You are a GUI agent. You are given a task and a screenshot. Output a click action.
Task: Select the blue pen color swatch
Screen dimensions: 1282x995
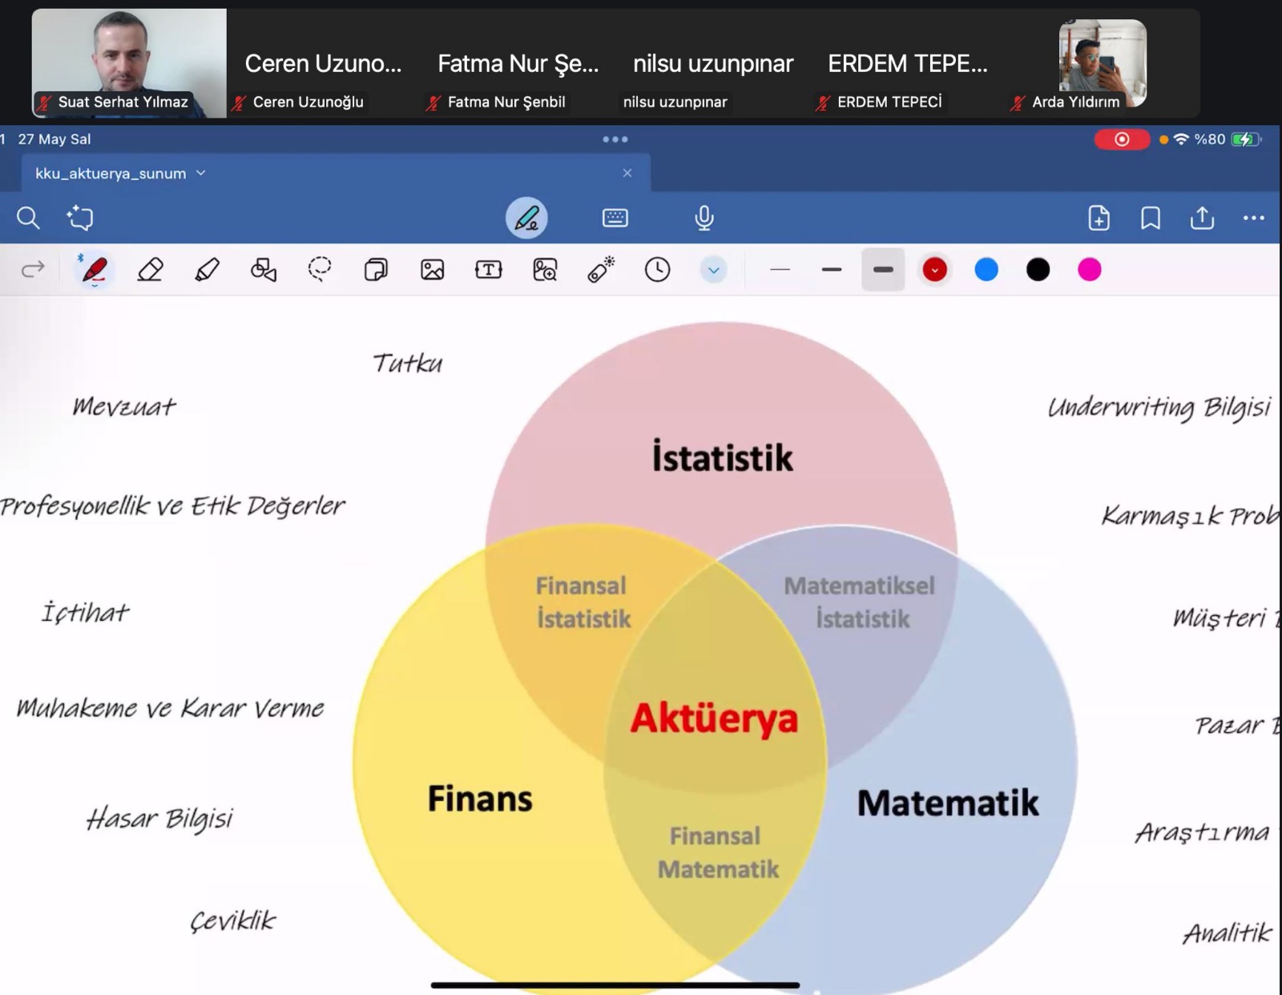tap(986, 270)
